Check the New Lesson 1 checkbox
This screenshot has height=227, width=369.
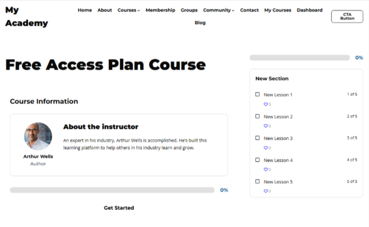(257, 94)
